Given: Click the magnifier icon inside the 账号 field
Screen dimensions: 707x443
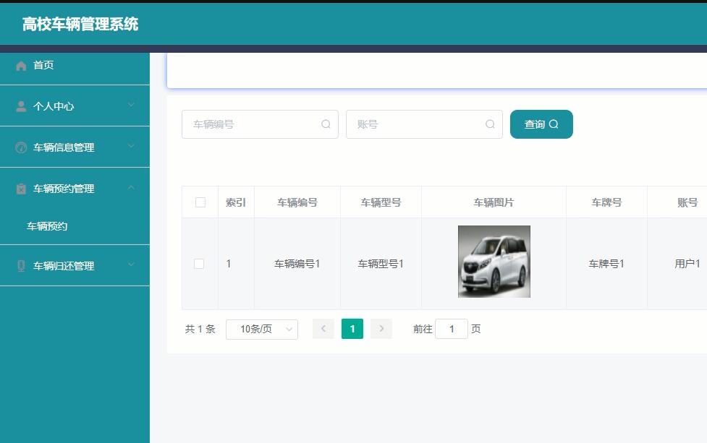Looking at the screenshot, I should pos(490,124).
